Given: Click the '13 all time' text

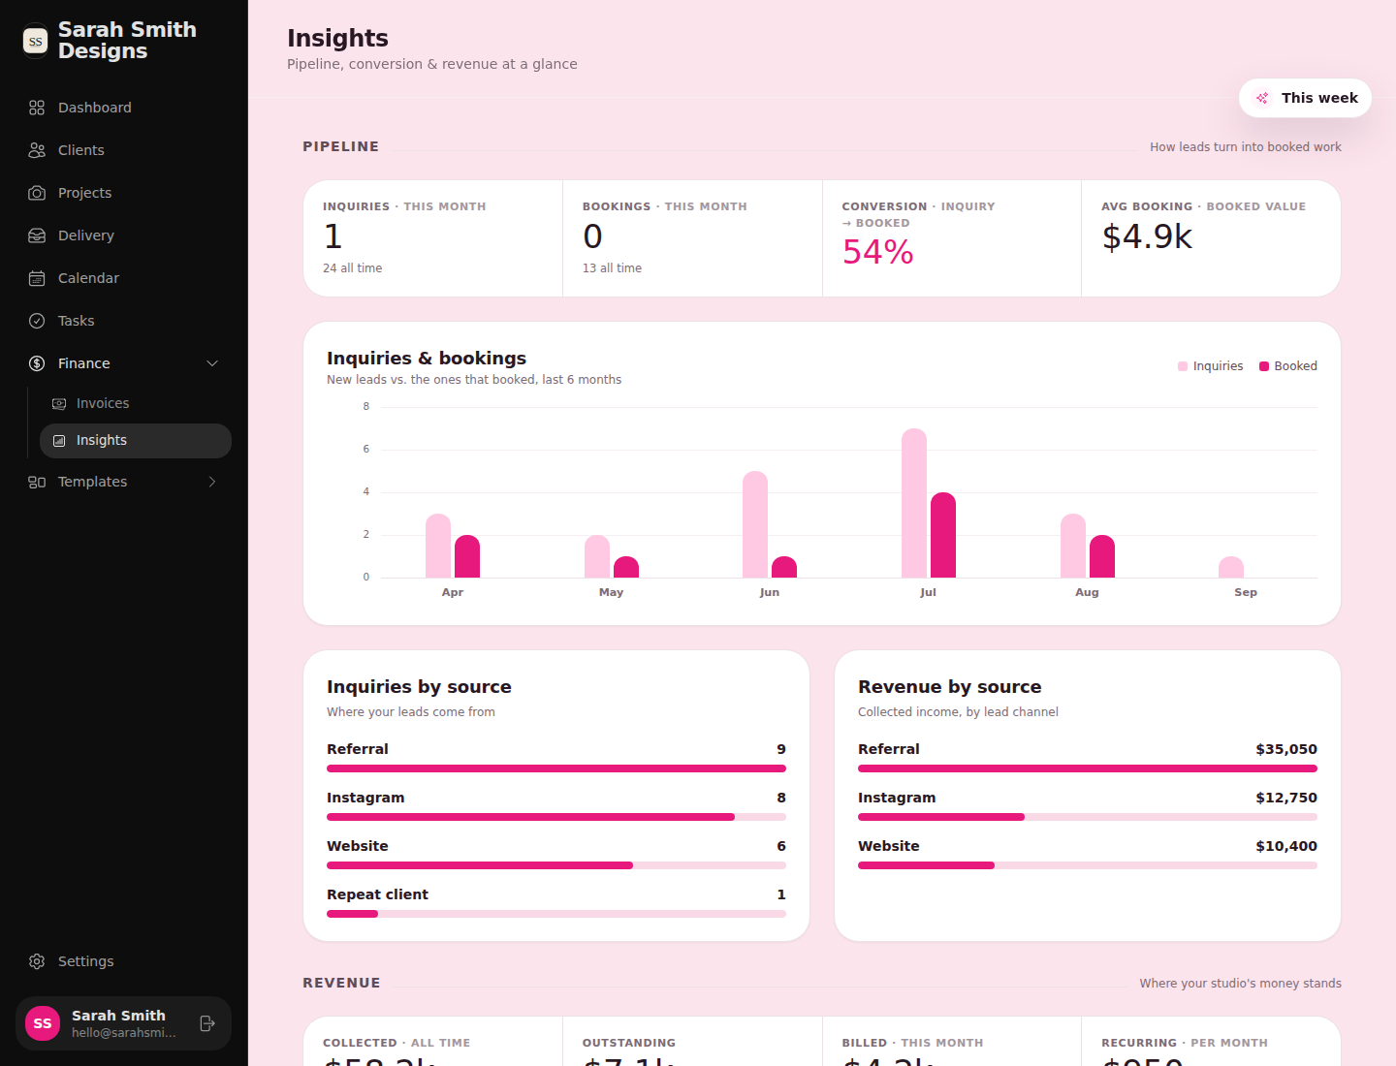Looking at the screenshot, I should pyautogui.click(x=612, y=268).
